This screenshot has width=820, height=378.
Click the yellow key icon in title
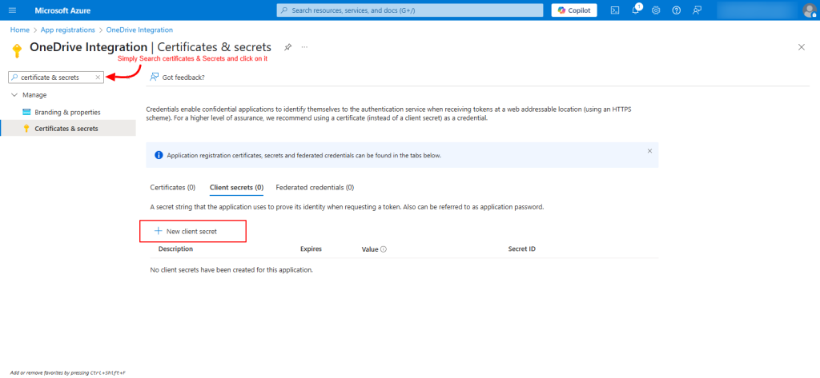point(17,50)
